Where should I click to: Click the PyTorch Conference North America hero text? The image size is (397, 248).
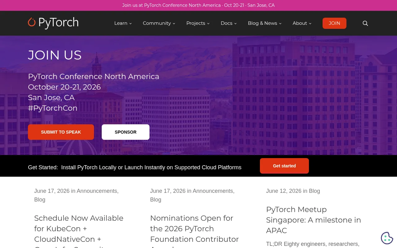pos(93,77)
